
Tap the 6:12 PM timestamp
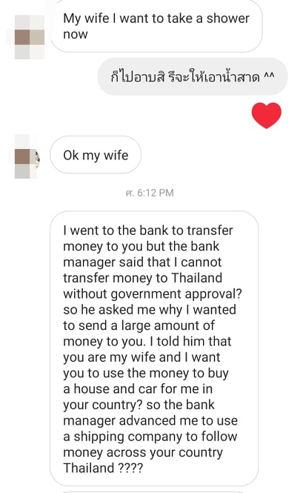click(x=150, y=193)
